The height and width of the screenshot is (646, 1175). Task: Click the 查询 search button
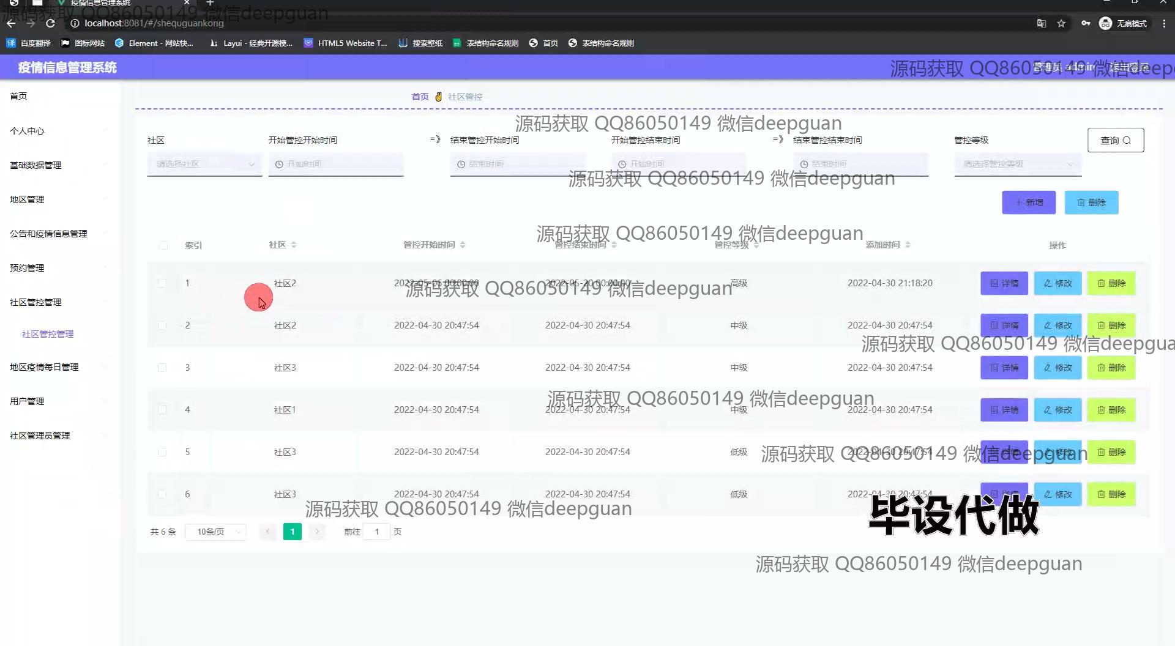point(1115,140)
